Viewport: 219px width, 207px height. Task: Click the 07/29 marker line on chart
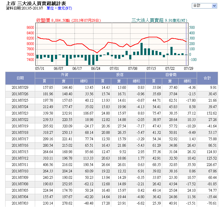click(x=186, y=44)
